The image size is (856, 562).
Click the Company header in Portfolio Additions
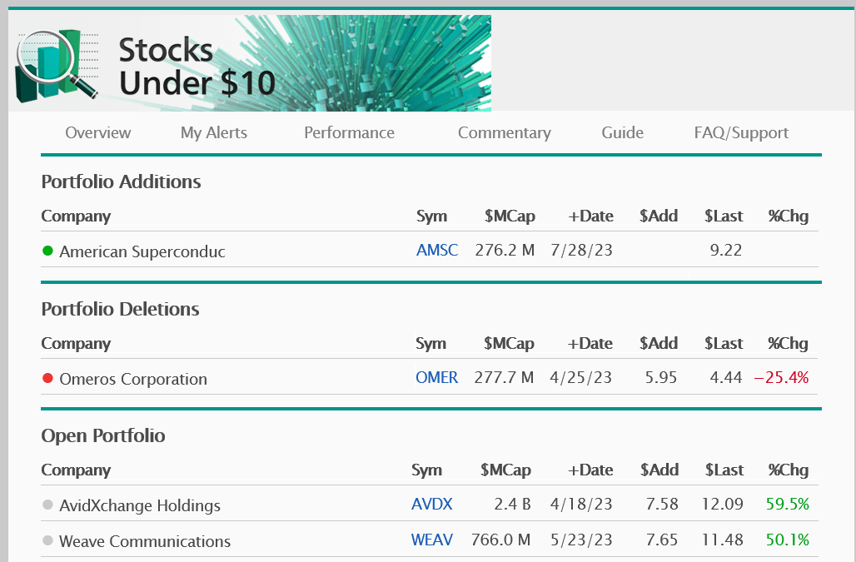76,216
